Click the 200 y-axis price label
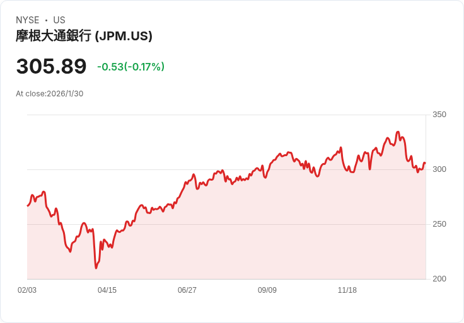Viewport: 464px width, 323px height. pyautogui.click(x=439, y=279)
